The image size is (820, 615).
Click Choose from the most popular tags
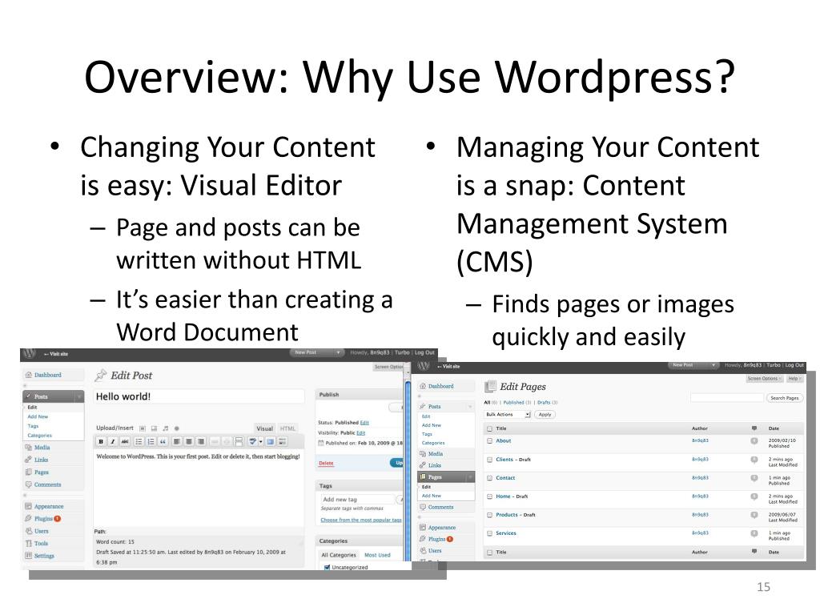point(361,521)
